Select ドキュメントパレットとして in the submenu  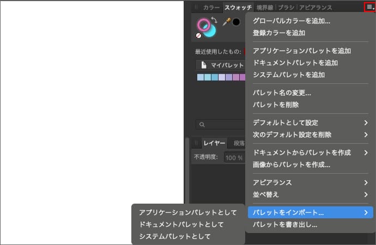click(181, 224)
